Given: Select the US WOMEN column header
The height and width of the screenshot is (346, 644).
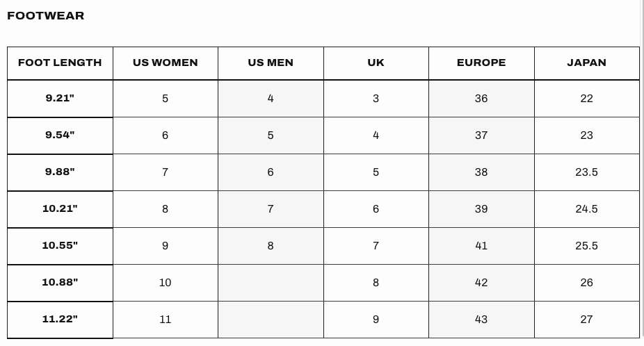Looking at the screenshot, I should [165, 63].
